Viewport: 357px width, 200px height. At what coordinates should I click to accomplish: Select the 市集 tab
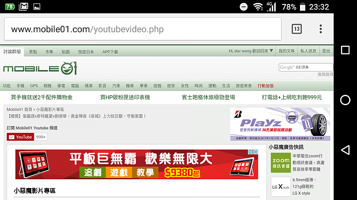pyautogui.click(x=49, y=52)
